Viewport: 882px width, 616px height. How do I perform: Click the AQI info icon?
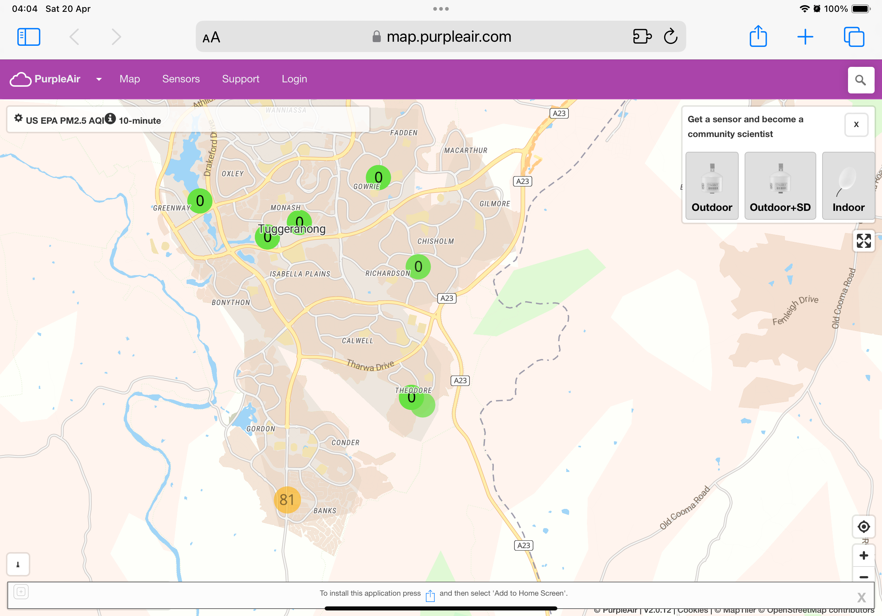110,119
